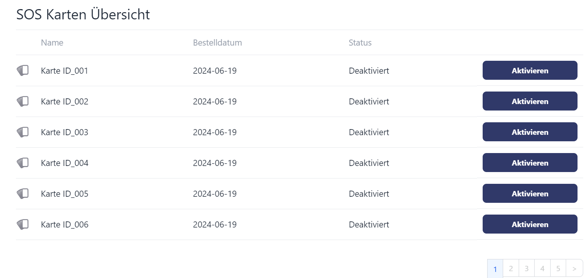Viewport: 587px width, 278px height.
Task: Activate Karte ID_003
Action: pos(530,132)
